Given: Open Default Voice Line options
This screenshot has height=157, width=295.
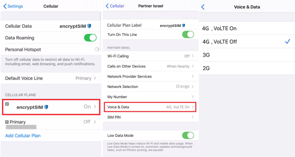Looking at the screenshot, I should [x=51, y=78].
